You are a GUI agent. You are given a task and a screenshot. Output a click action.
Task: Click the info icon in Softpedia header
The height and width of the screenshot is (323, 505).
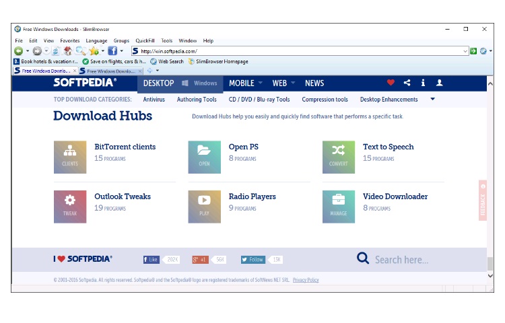pyautogui.click(x=423, y=83)
